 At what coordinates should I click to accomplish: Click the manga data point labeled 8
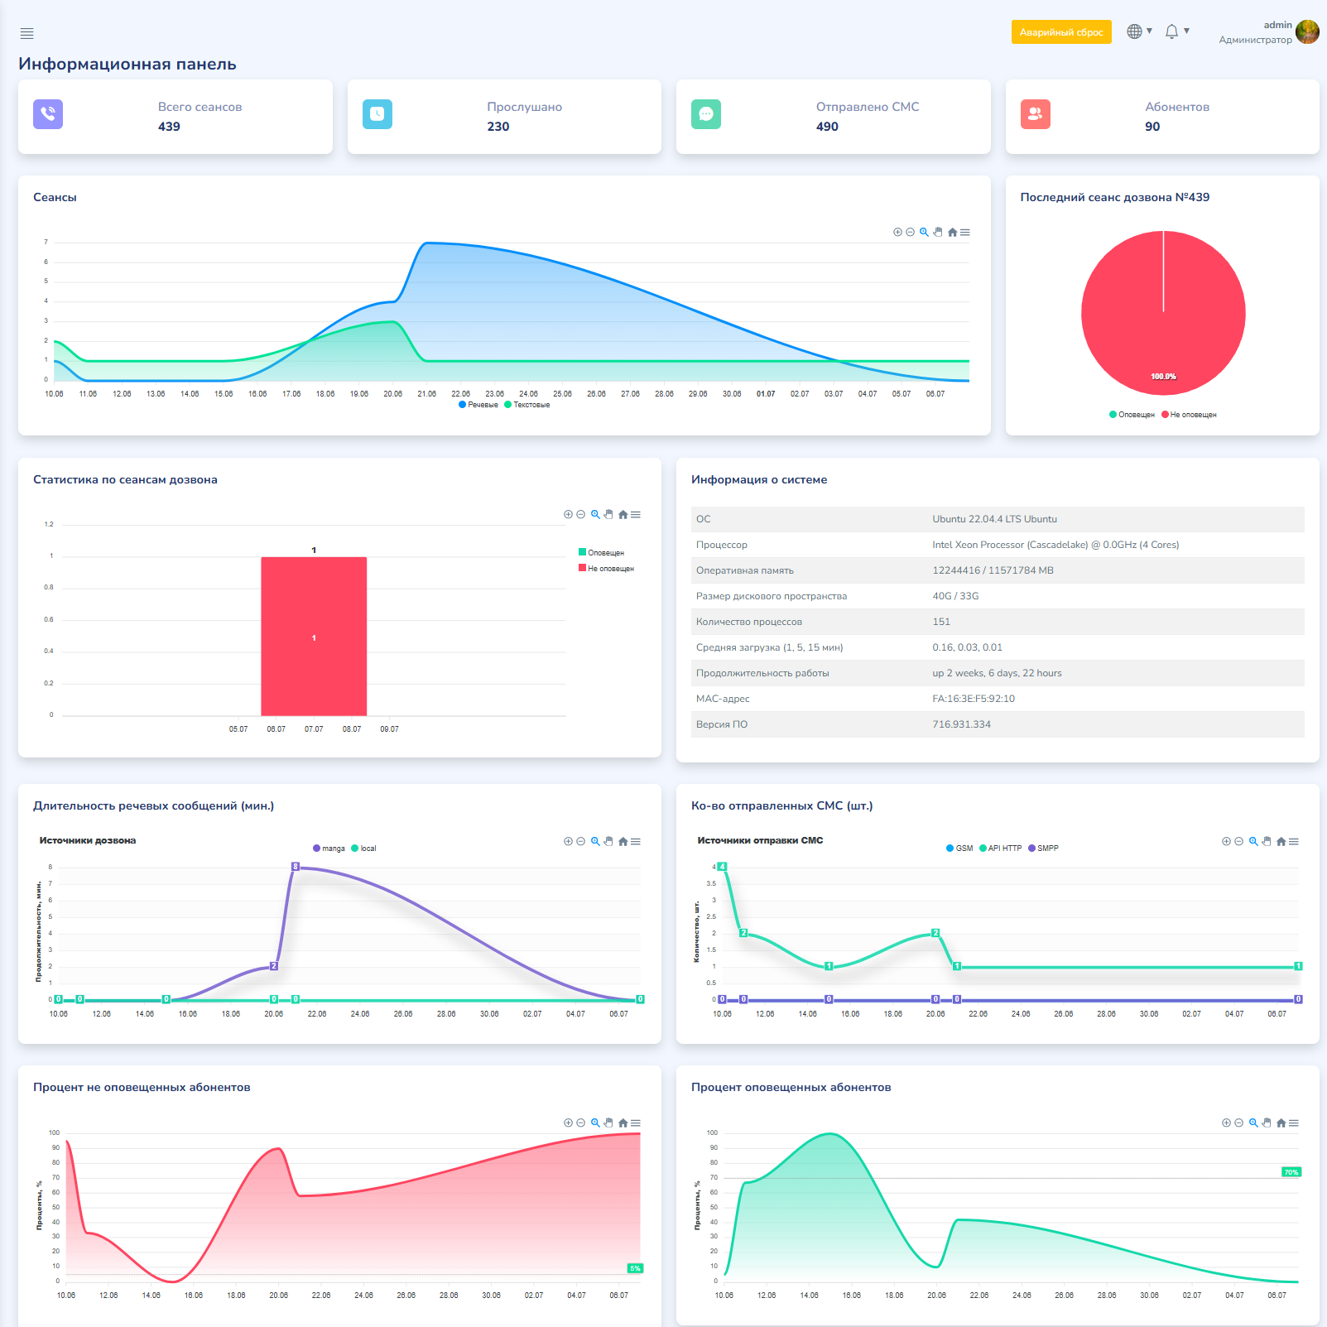pos(296,867)
